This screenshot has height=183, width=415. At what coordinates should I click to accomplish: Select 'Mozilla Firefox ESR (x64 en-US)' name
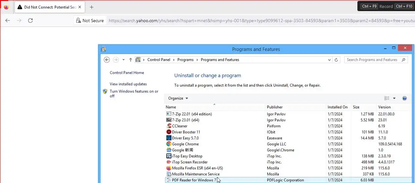197,168
